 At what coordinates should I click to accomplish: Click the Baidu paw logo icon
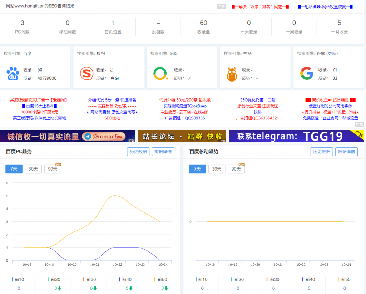13,74
